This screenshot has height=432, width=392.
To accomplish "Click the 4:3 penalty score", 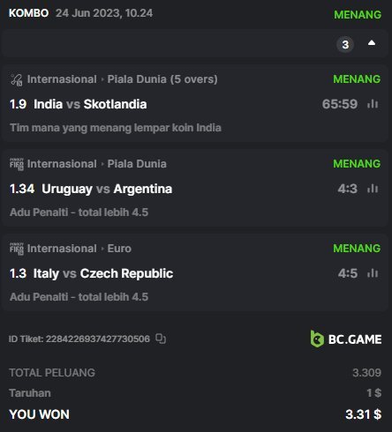I will point(347,189).
